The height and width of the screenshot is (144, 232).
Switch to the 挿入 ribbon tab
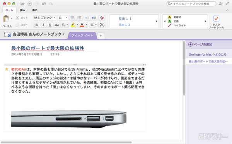point(23,10)
